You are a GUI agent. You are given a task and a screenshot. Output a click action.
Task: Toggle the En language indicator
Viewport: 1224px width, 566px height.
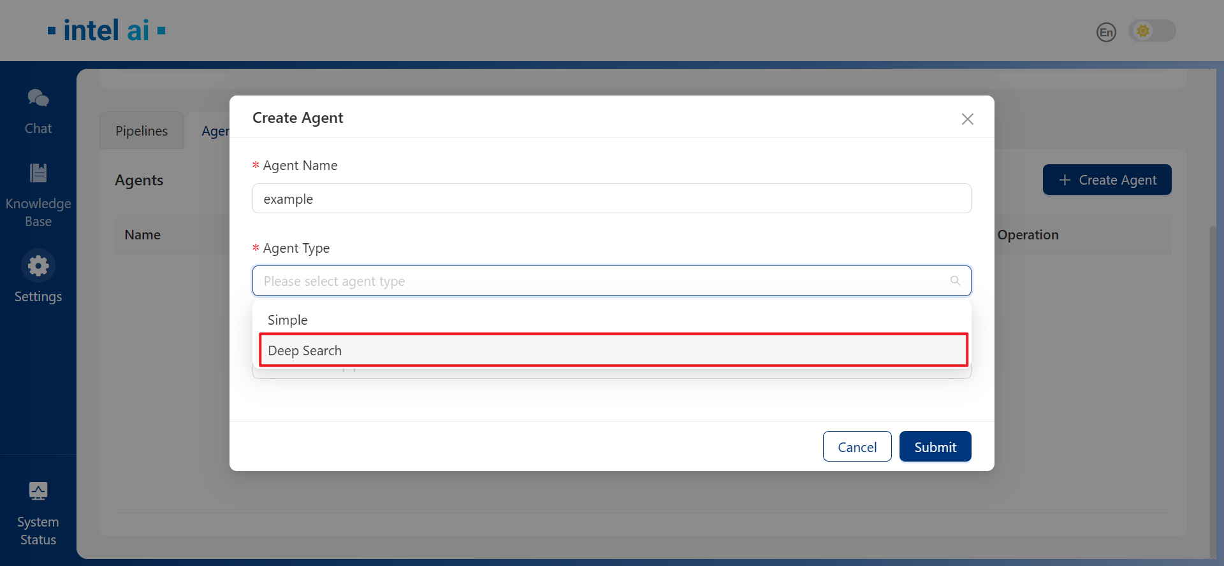[1106, 32]
